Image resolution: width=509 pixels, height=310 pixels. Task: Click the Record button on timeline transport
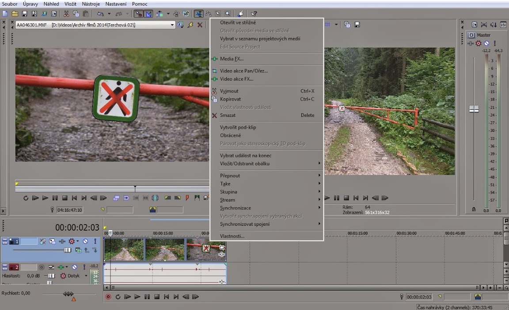coord(108,297)
